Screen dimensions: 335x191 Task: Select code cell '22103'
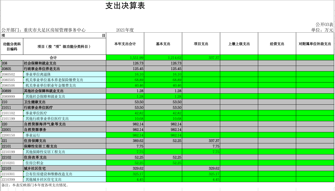[12, 168]
